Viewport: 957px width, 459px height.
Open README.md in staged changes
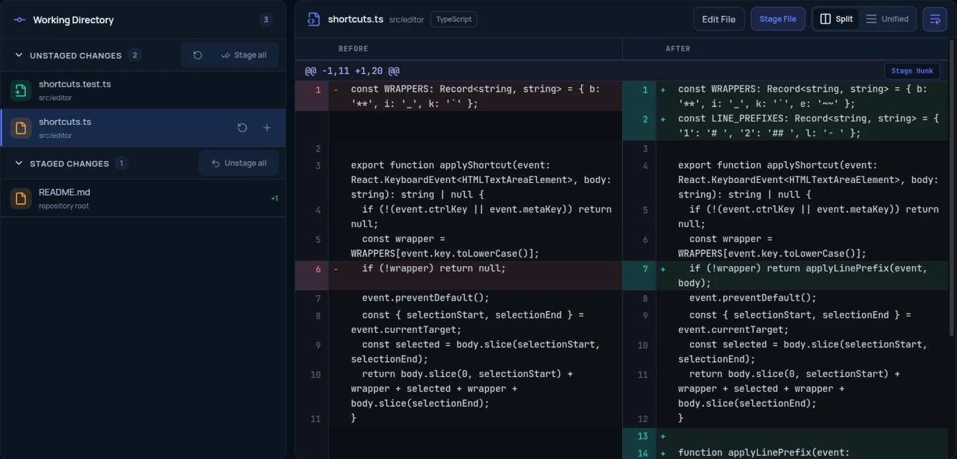coord(143,198)
